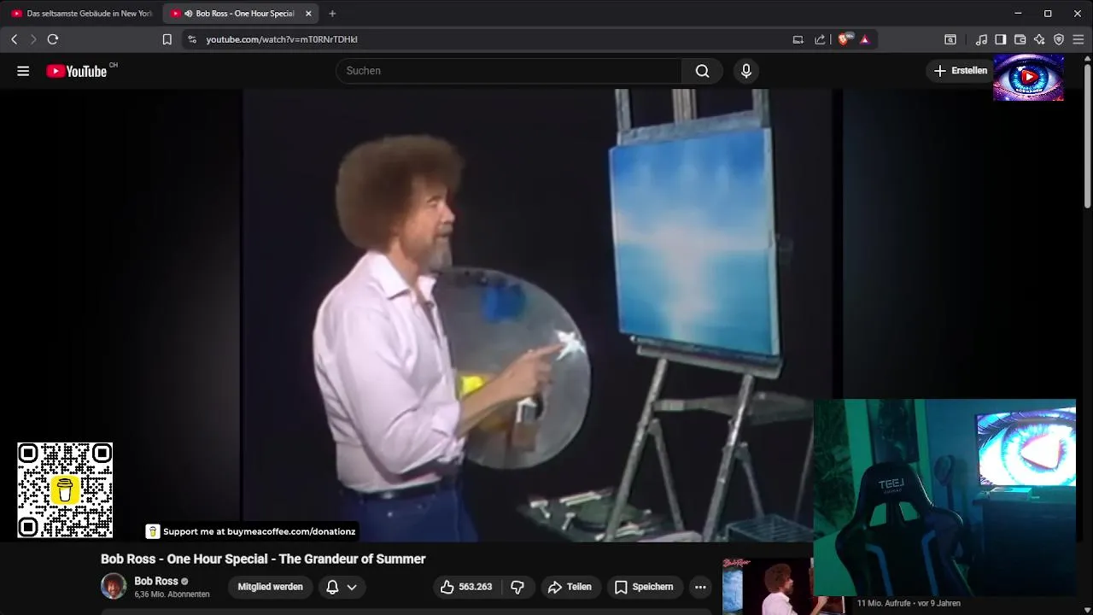The image size is (1093, 615).
Task: Focus the Suchen search field
Action: 509,71
